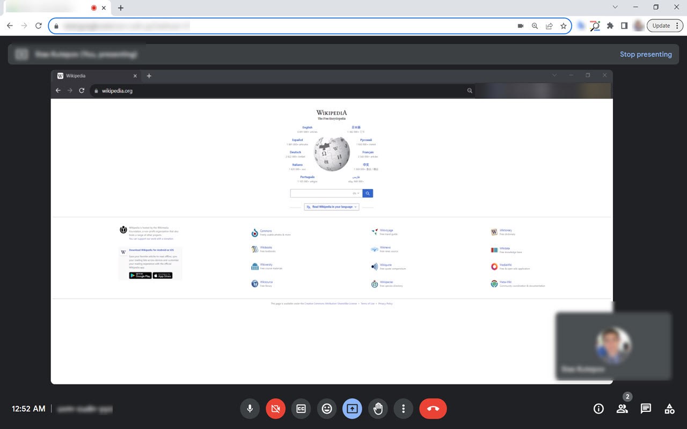687x429 pixels.
Task: Click the Update button in Chrome
Action: [x=661, y=26]
